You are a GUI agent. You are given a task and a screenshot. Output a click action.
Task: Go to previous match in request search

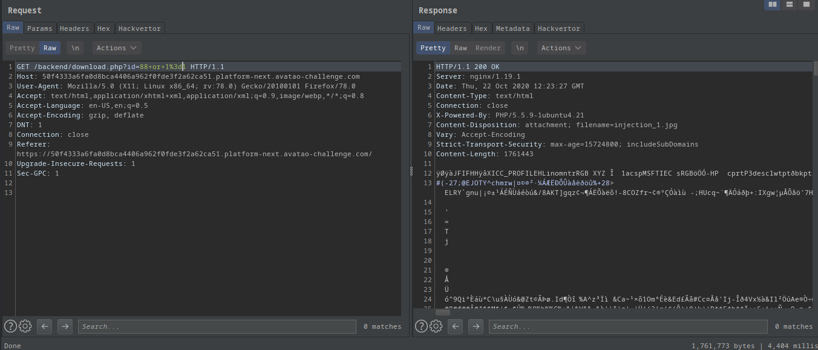coord(44,326)
